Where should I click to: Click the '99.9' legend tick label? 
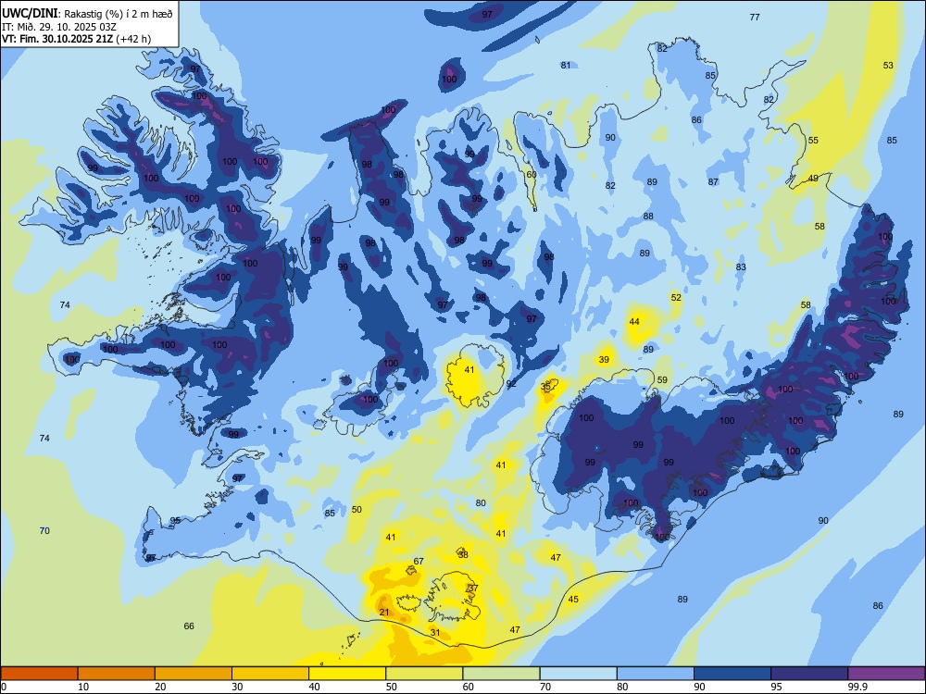pos(857,687)
